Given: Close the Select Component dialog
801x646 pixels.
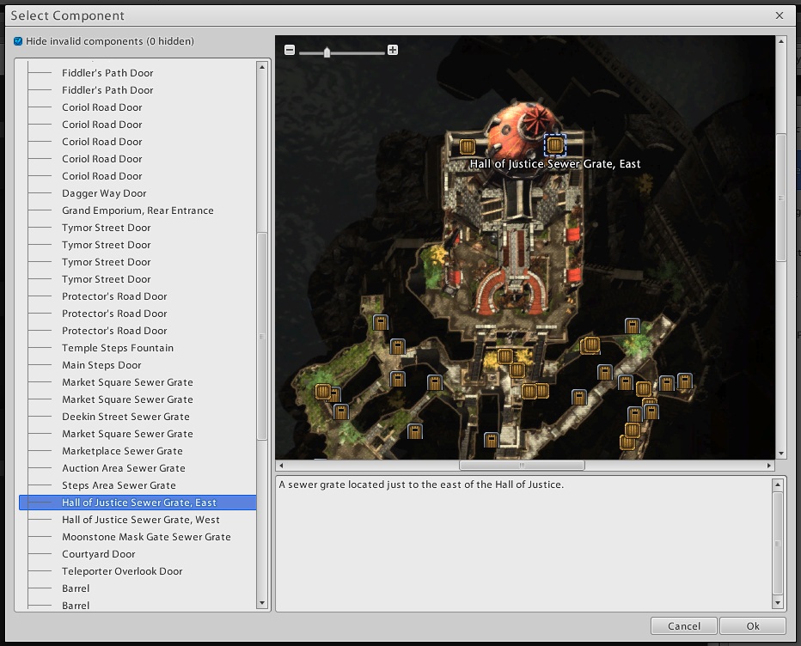Looking at the screenshot, I should [779, 15].
